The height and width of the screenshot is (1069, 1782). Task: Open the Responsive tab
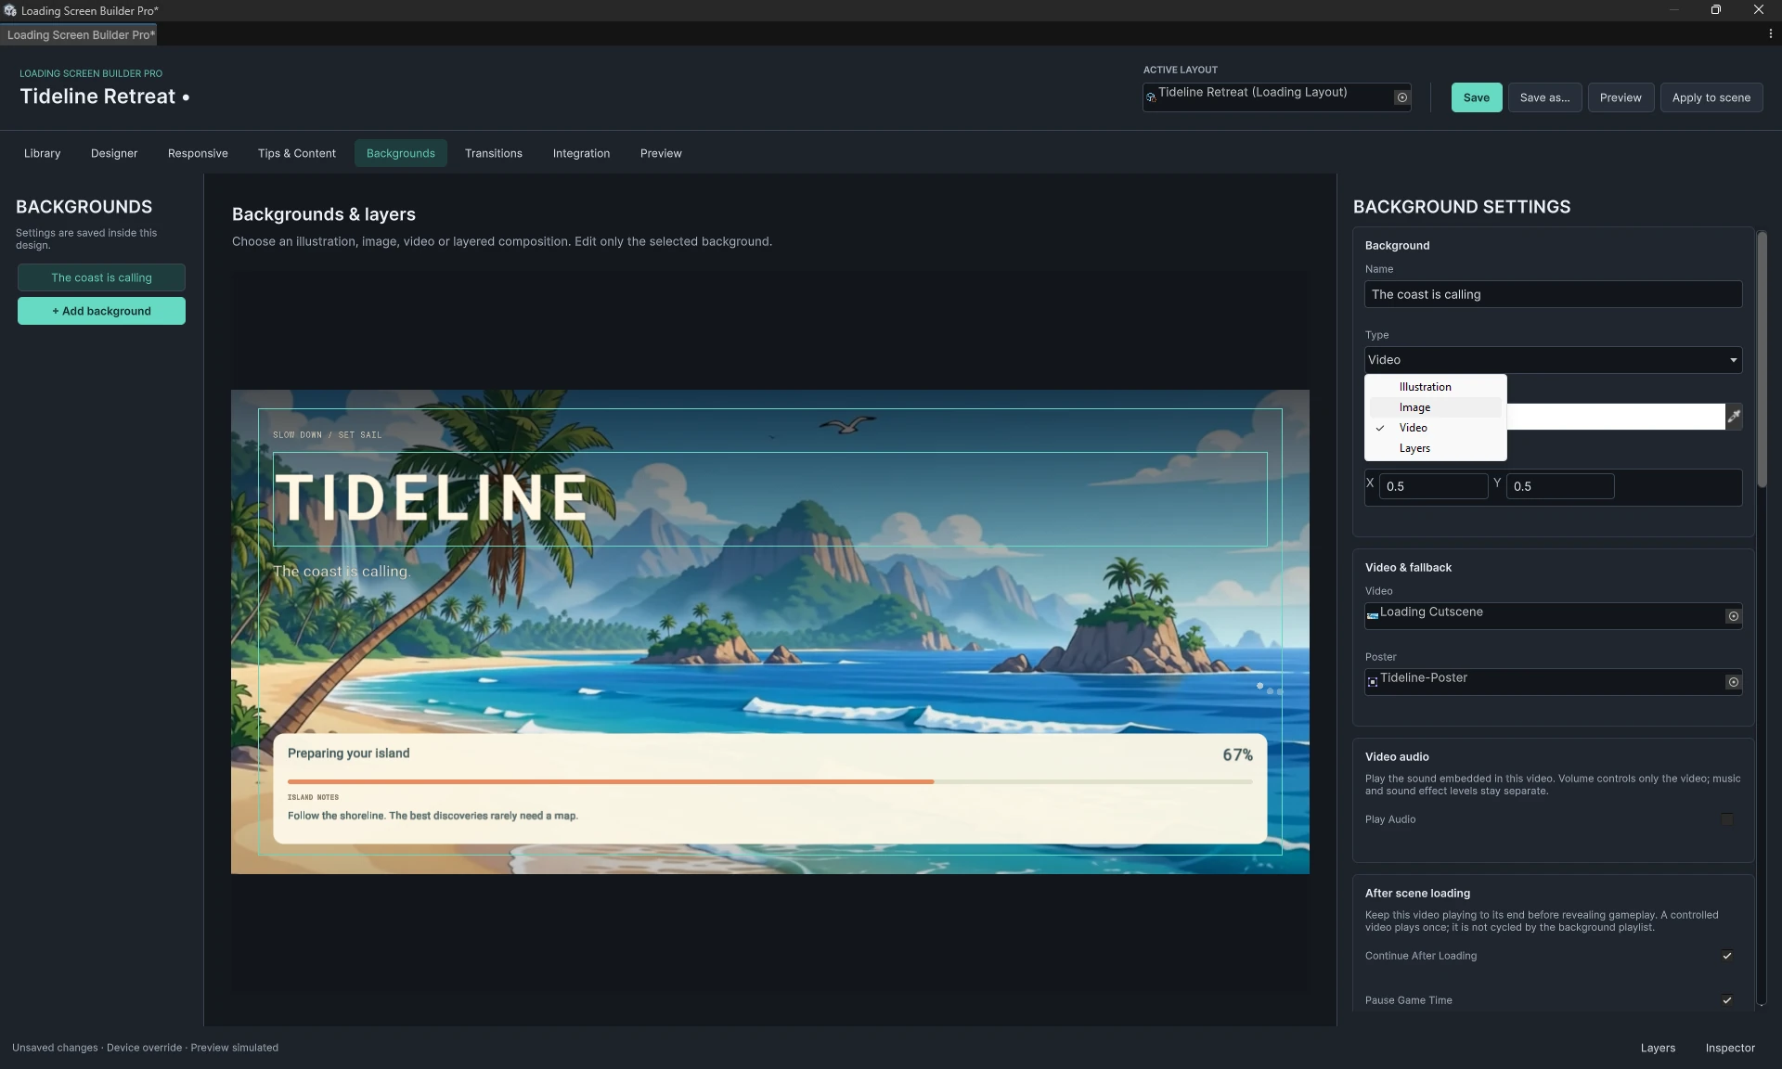point(198,153)
